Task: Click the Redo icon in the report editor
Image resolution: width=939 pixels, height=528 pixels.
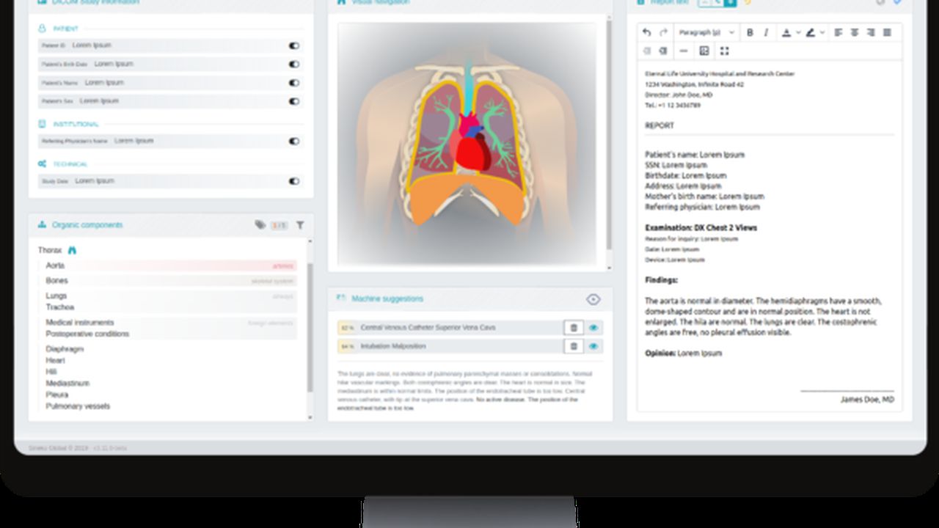Action: [x=662, y=32]
